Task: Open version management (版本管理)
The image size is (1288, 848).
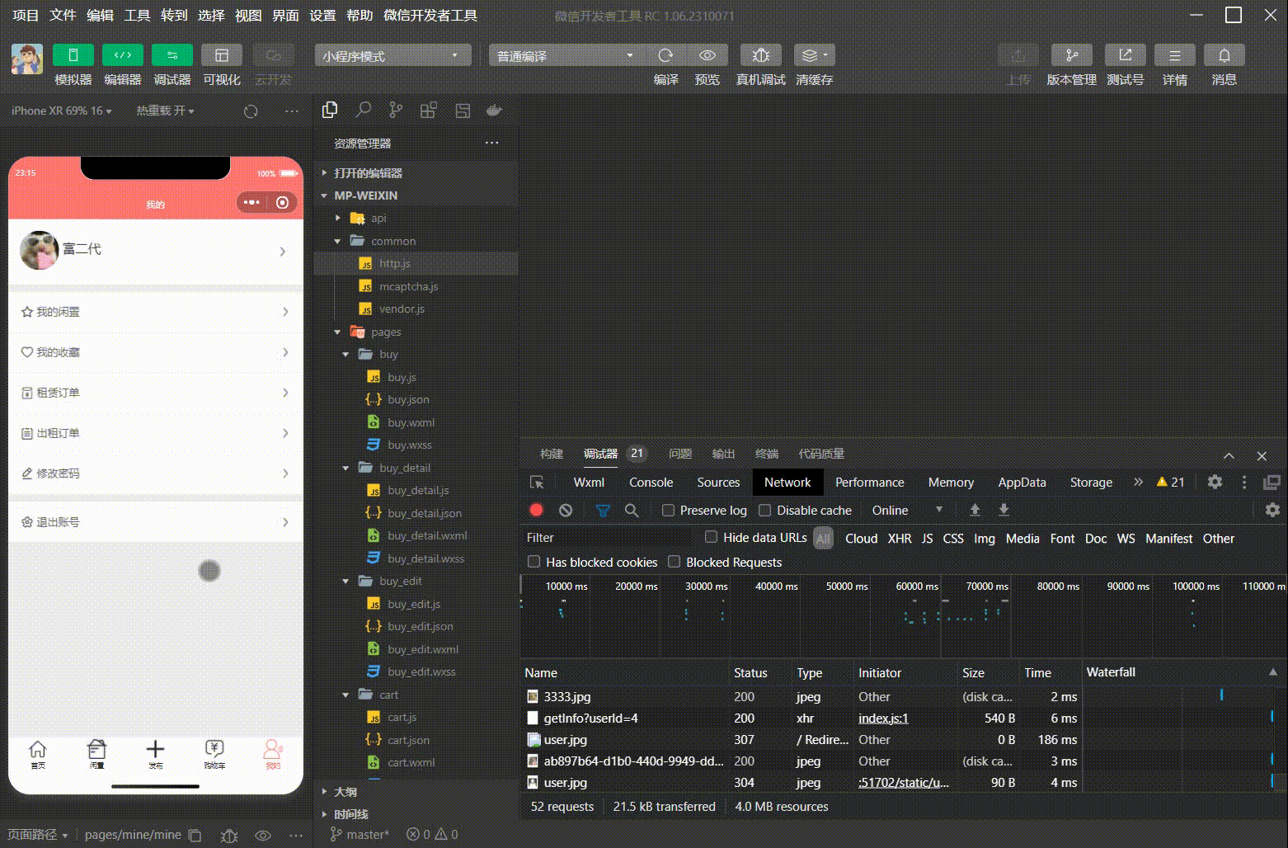Action: (1071, 55)
